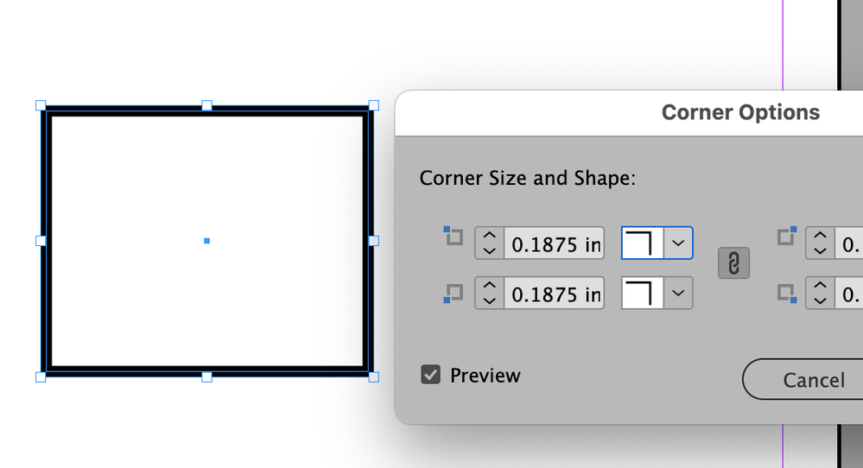Screen dimensions: 863x468
Task: Click the top-left corner size field
Action: point(555,243)
